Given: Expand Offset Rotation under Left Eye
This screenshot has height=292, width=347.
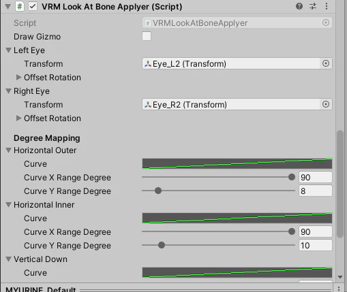Looking at the screenshot, I should [18, 78].
